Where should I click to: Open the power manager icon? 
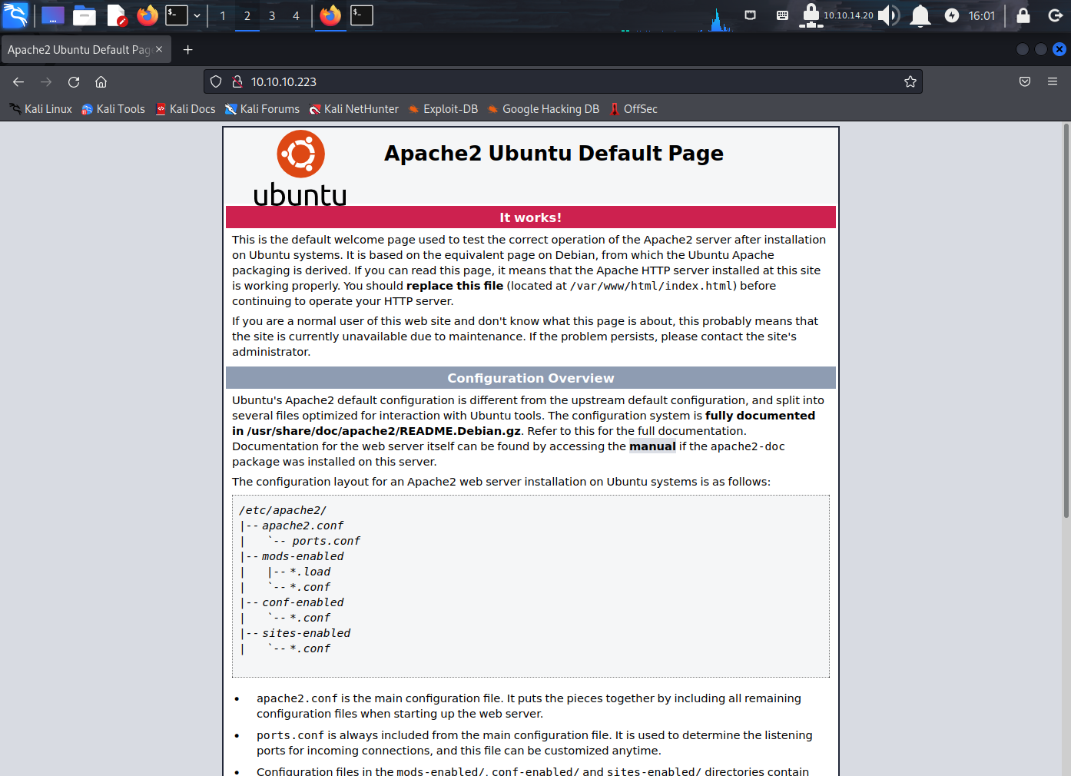952,15
